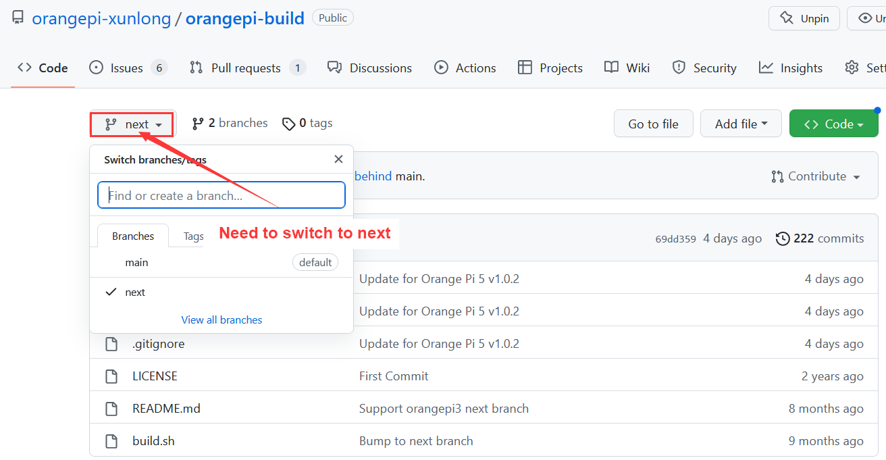Click the View all branches link
The height and width of the screenshot is (460, 886).
221,320
